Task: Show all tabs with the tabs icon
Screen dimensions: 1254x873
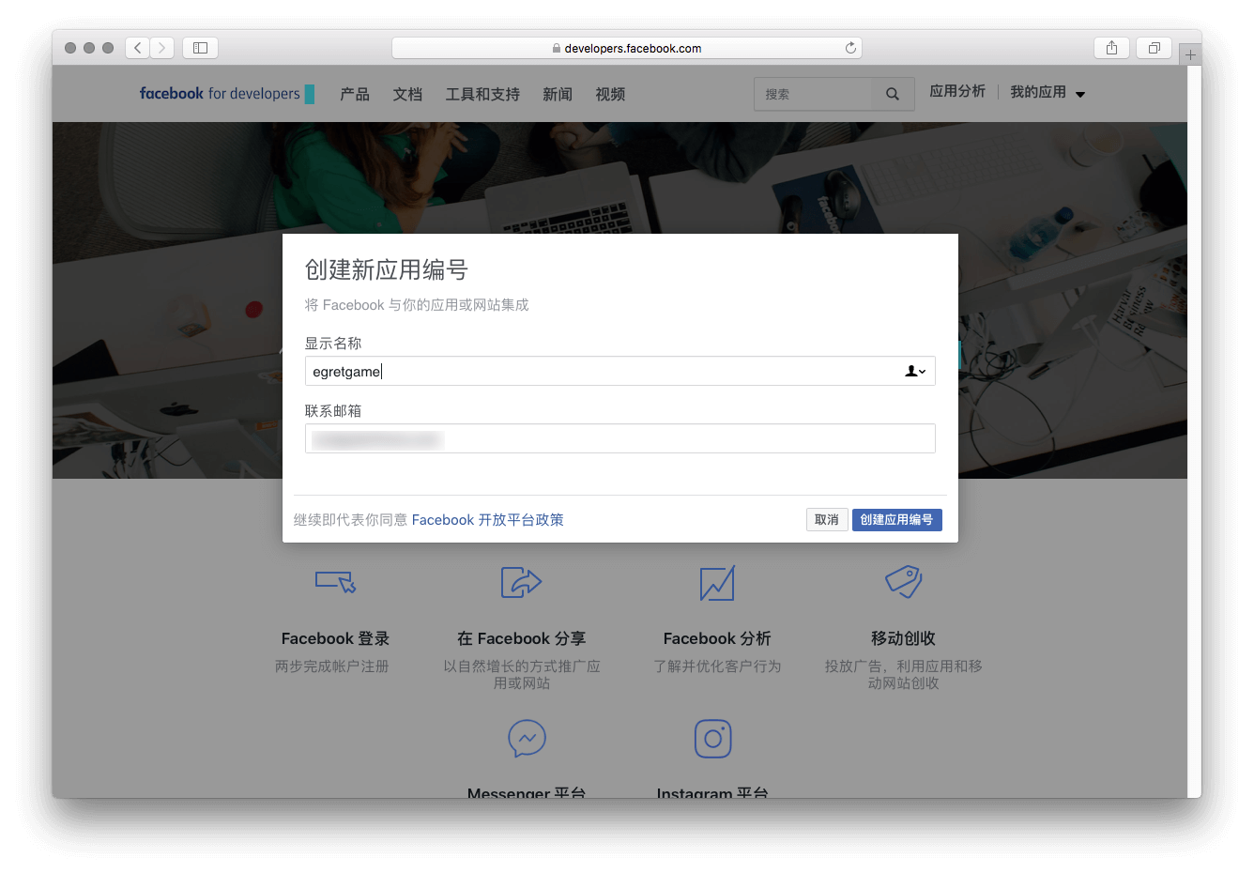Action: tap(1154, 48)
